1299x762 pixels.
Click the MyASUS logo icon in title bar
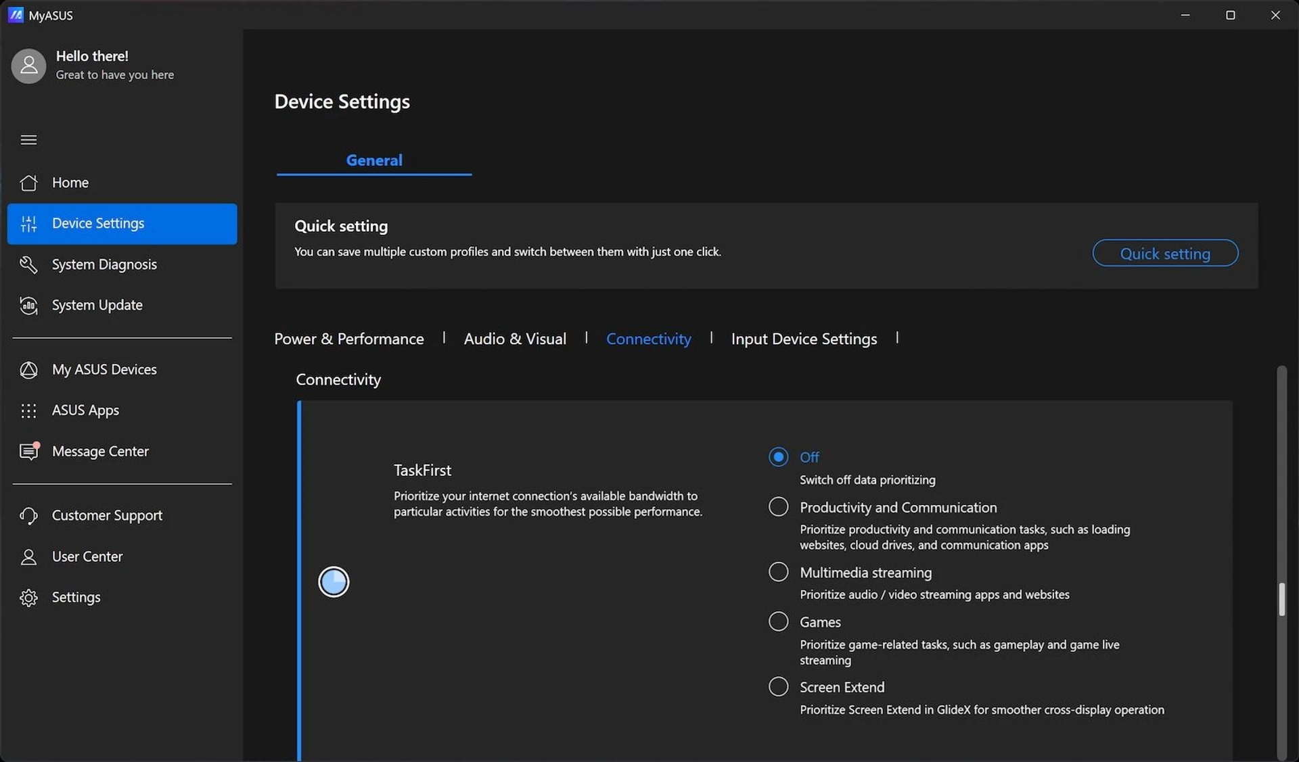[x=16, y=15]
